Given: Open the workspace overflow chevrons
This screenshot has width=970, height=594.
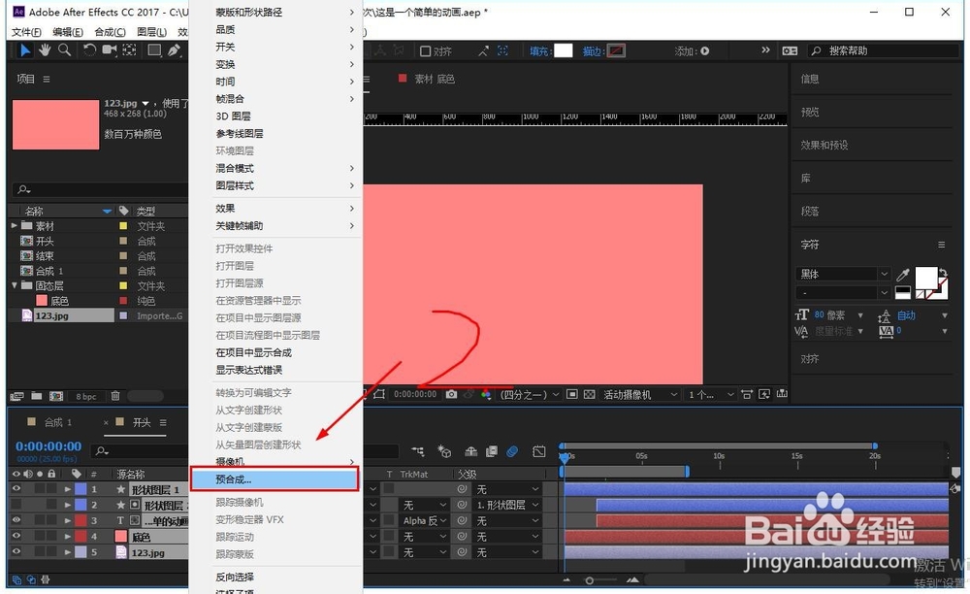Looking at the screenshot, I should [x=765, y=50].
